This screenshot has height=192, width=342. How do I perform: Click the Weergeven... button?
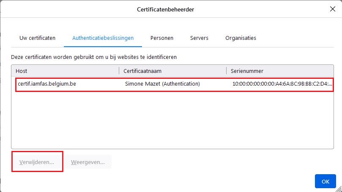click(88, 162)
